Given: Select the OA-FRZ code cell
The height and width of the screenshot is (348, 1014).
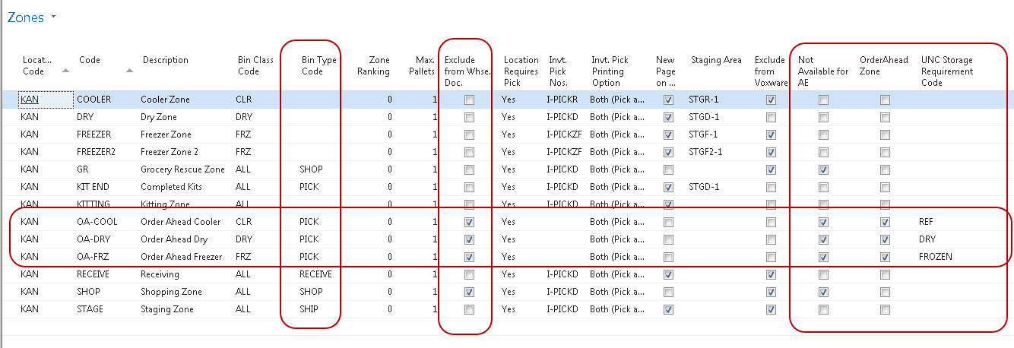Looking at the screenshot, I should pos(94,257).
